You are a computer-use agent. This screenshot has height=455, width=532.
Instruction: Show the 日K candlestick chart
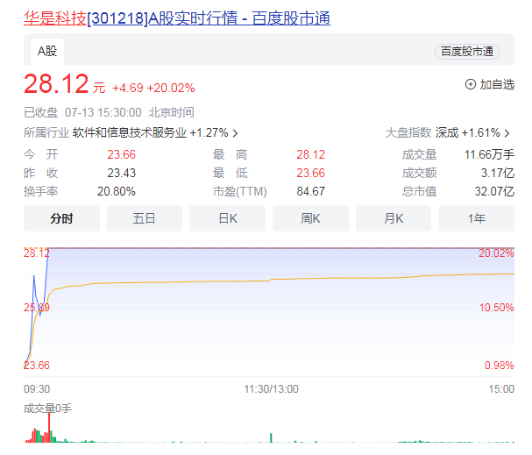(227, 218)
